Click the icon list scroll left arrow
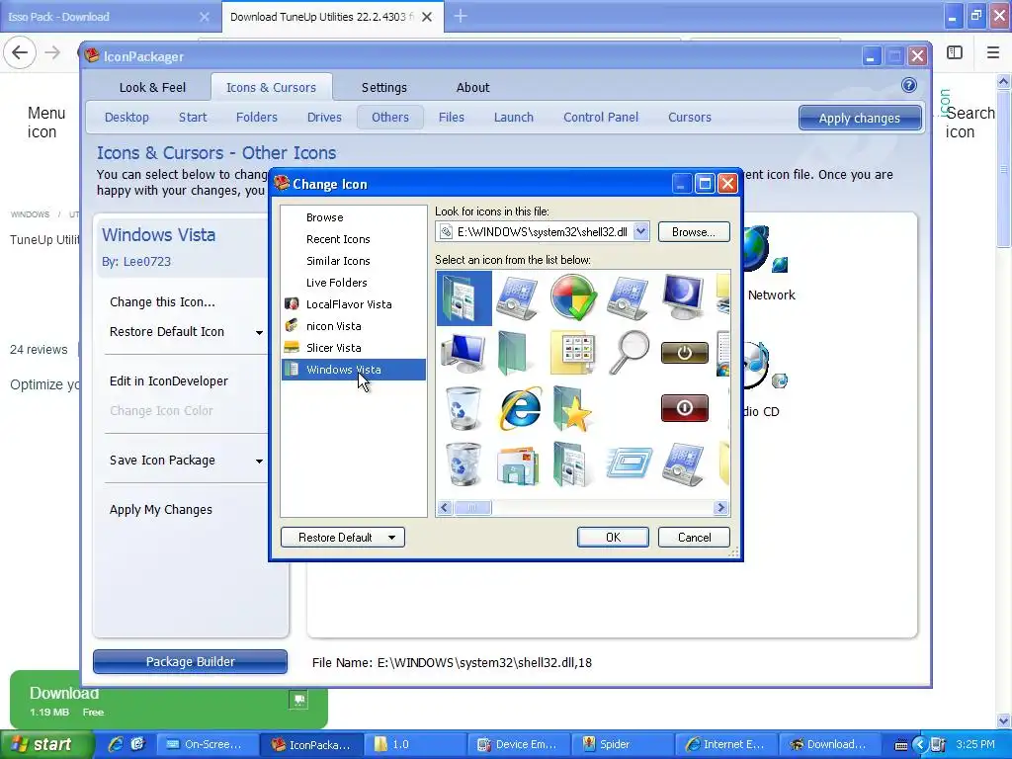Screen dimensions: 1012x759 click(x=444, y=508)
